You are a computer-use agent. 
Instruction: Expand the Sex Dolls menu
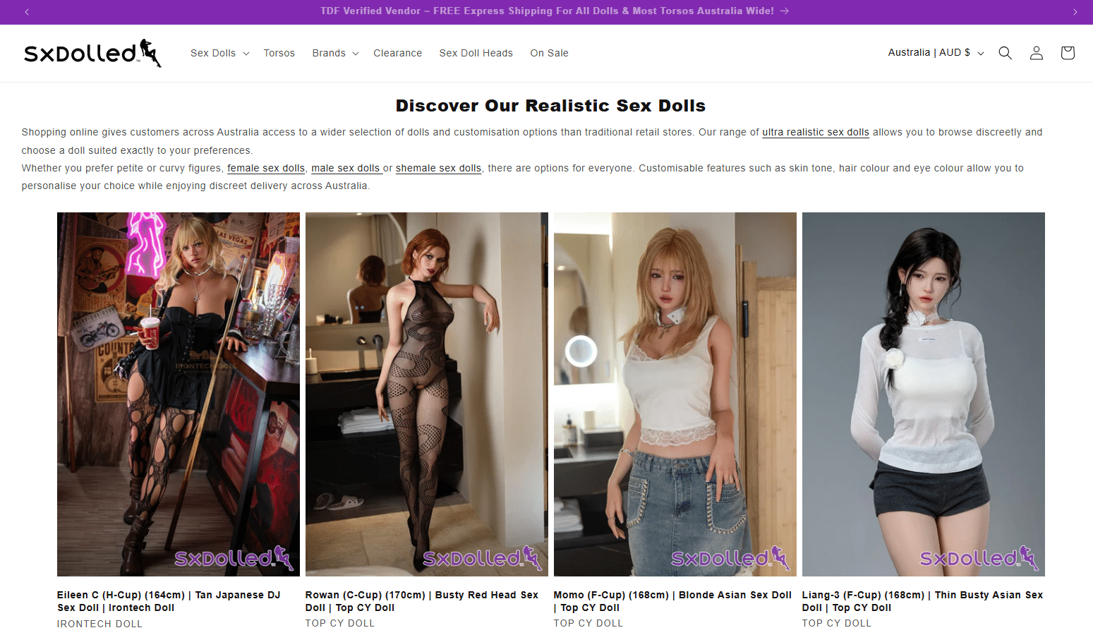pyautogui.click(x=220, y=53)
